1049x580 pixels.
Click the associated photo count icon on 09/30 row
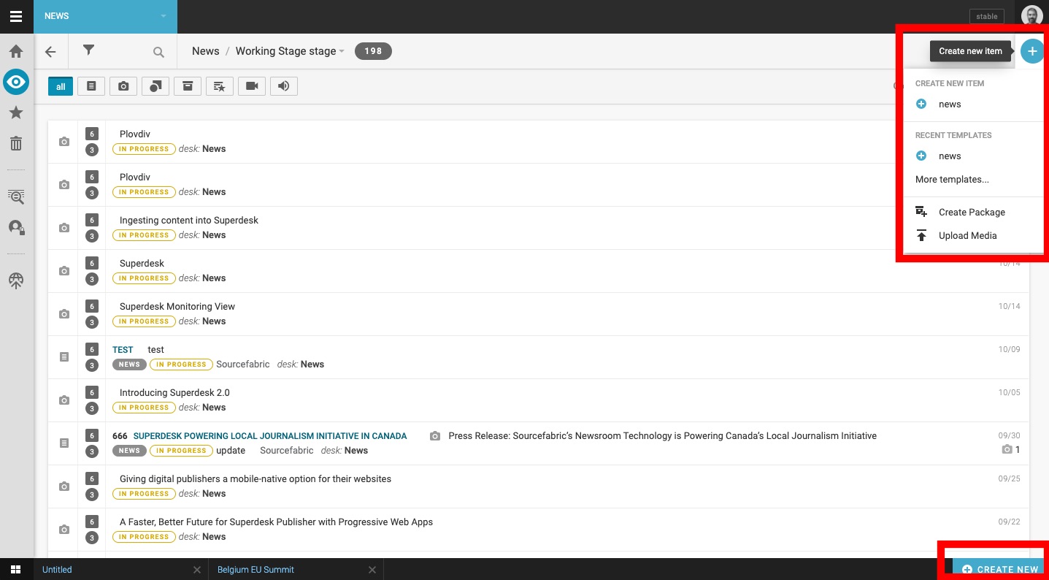(x=1007, y=450)
